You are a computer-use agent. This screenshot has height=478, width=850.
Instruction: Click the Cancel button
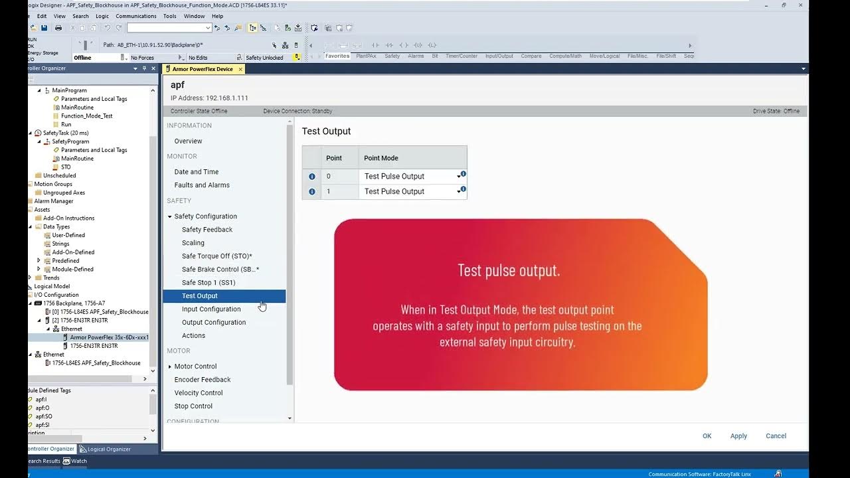point(776,436)
